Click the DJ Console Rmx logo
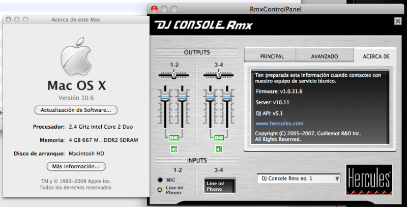The image size is (407, 207). coord(203,25)
